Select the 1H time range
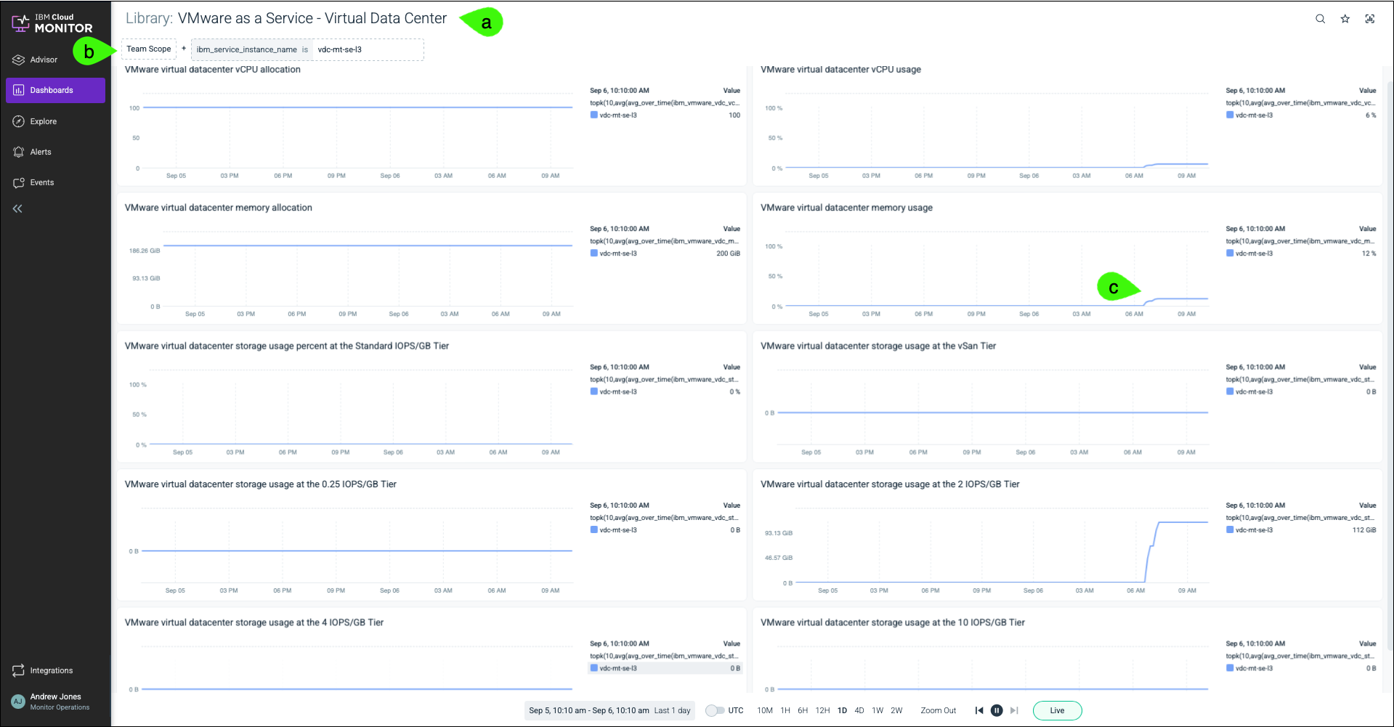The width and height of the screenshot is (1394, 727). pos(785,710)
